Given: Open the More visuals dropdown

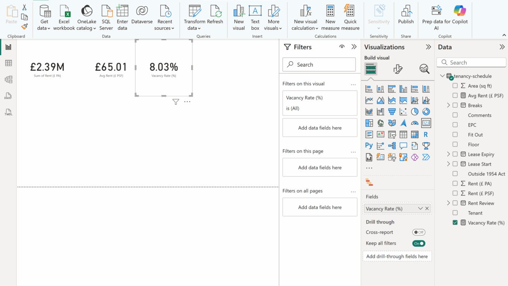Looking at the screenshot, I should coord(273,18).
